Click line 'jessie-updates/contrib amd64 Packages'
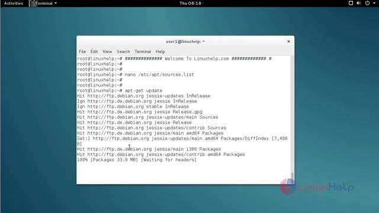The width and height of the screenshot is (379, 213). click(x=160, y=154)
